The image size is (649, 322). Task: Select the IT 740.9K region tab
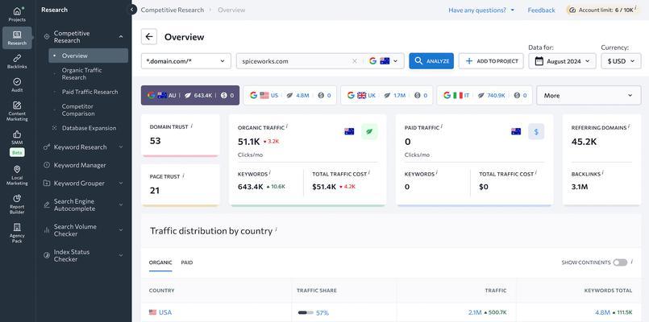(485, 95)
